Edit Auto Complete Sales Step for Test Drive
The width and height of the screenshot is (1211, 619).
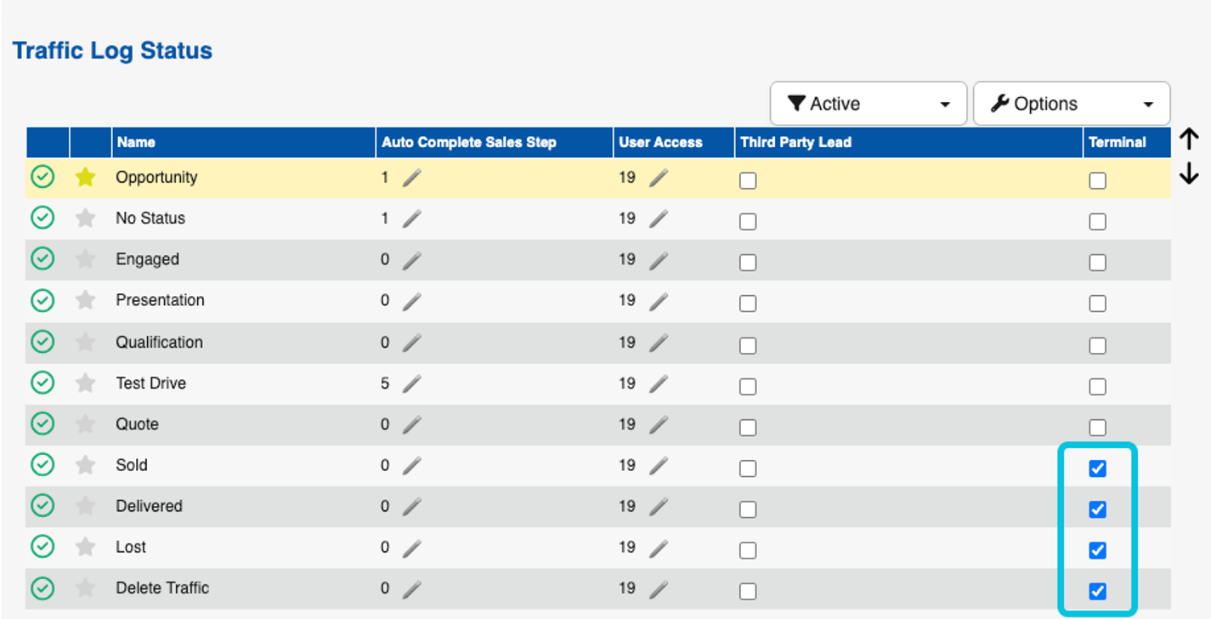click(x=411, y=384)
